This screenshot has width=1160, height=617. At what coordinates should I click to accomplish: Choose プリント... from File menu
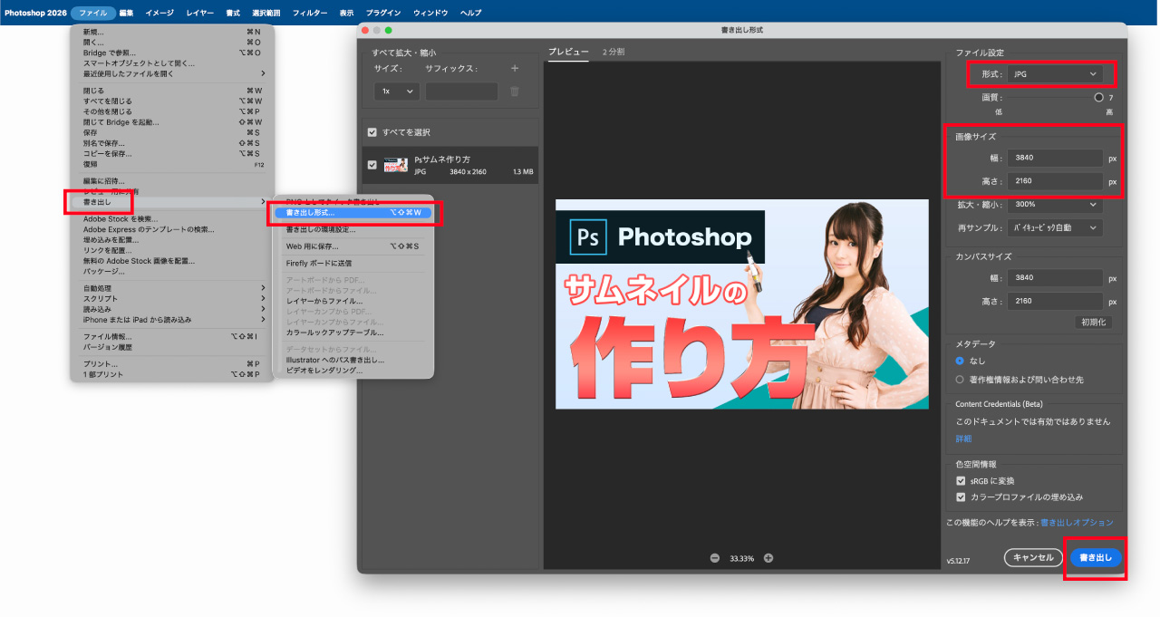click(174, 363)
